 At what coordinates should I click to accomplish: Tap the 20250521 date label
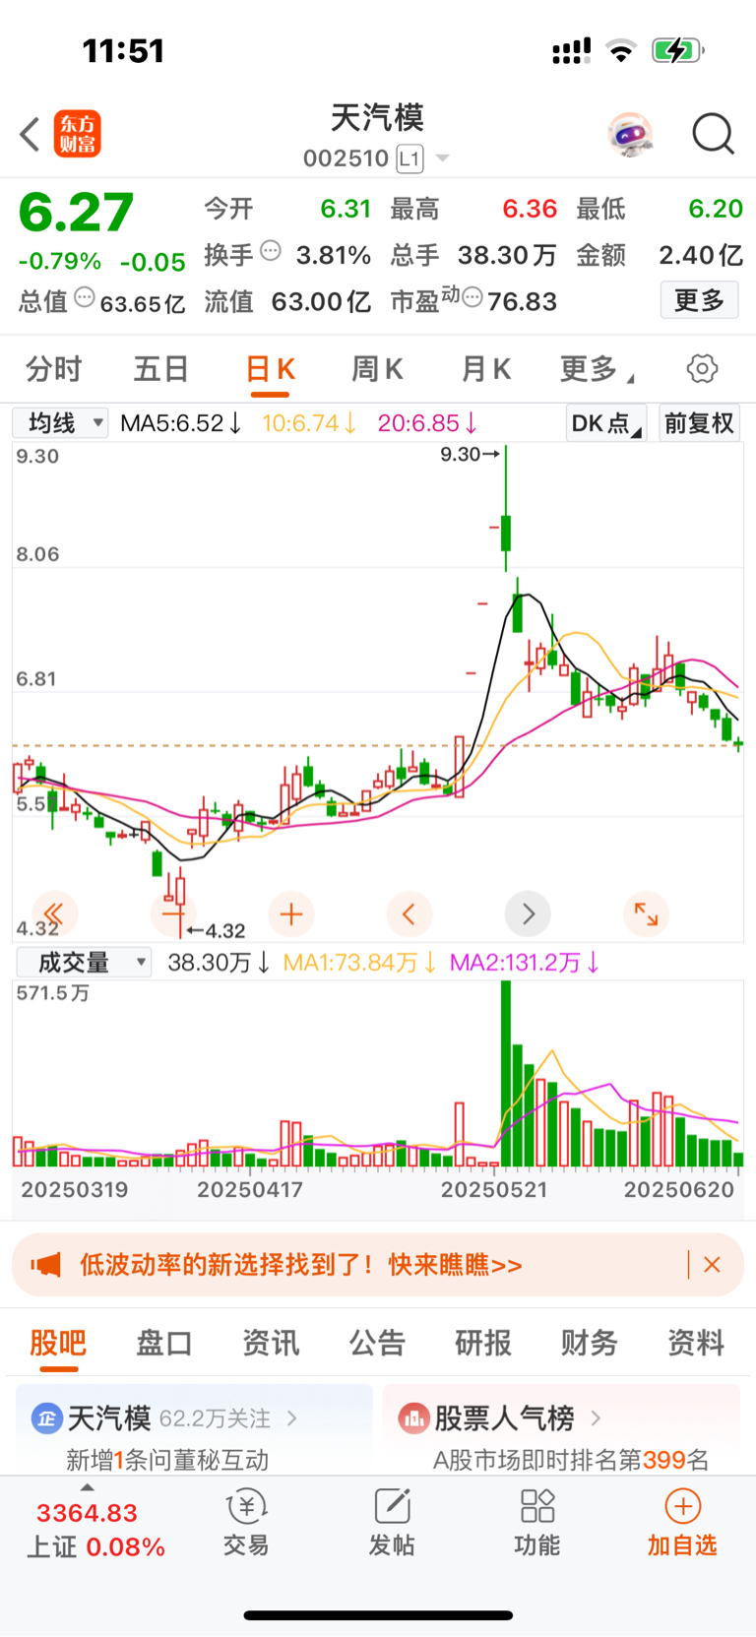pyautogui.click(x=494, y=1189)
